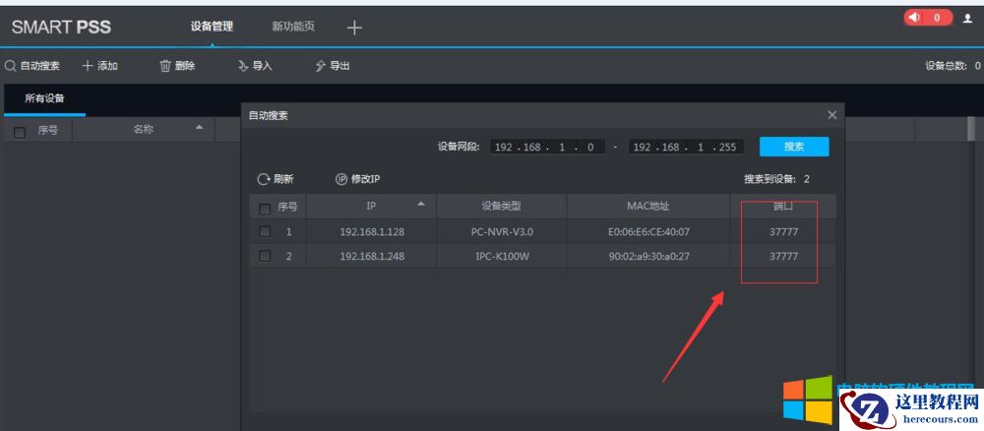Screen dimensions: 984x431
Task: Click the 修改IP button
Action: coord(358,179)
